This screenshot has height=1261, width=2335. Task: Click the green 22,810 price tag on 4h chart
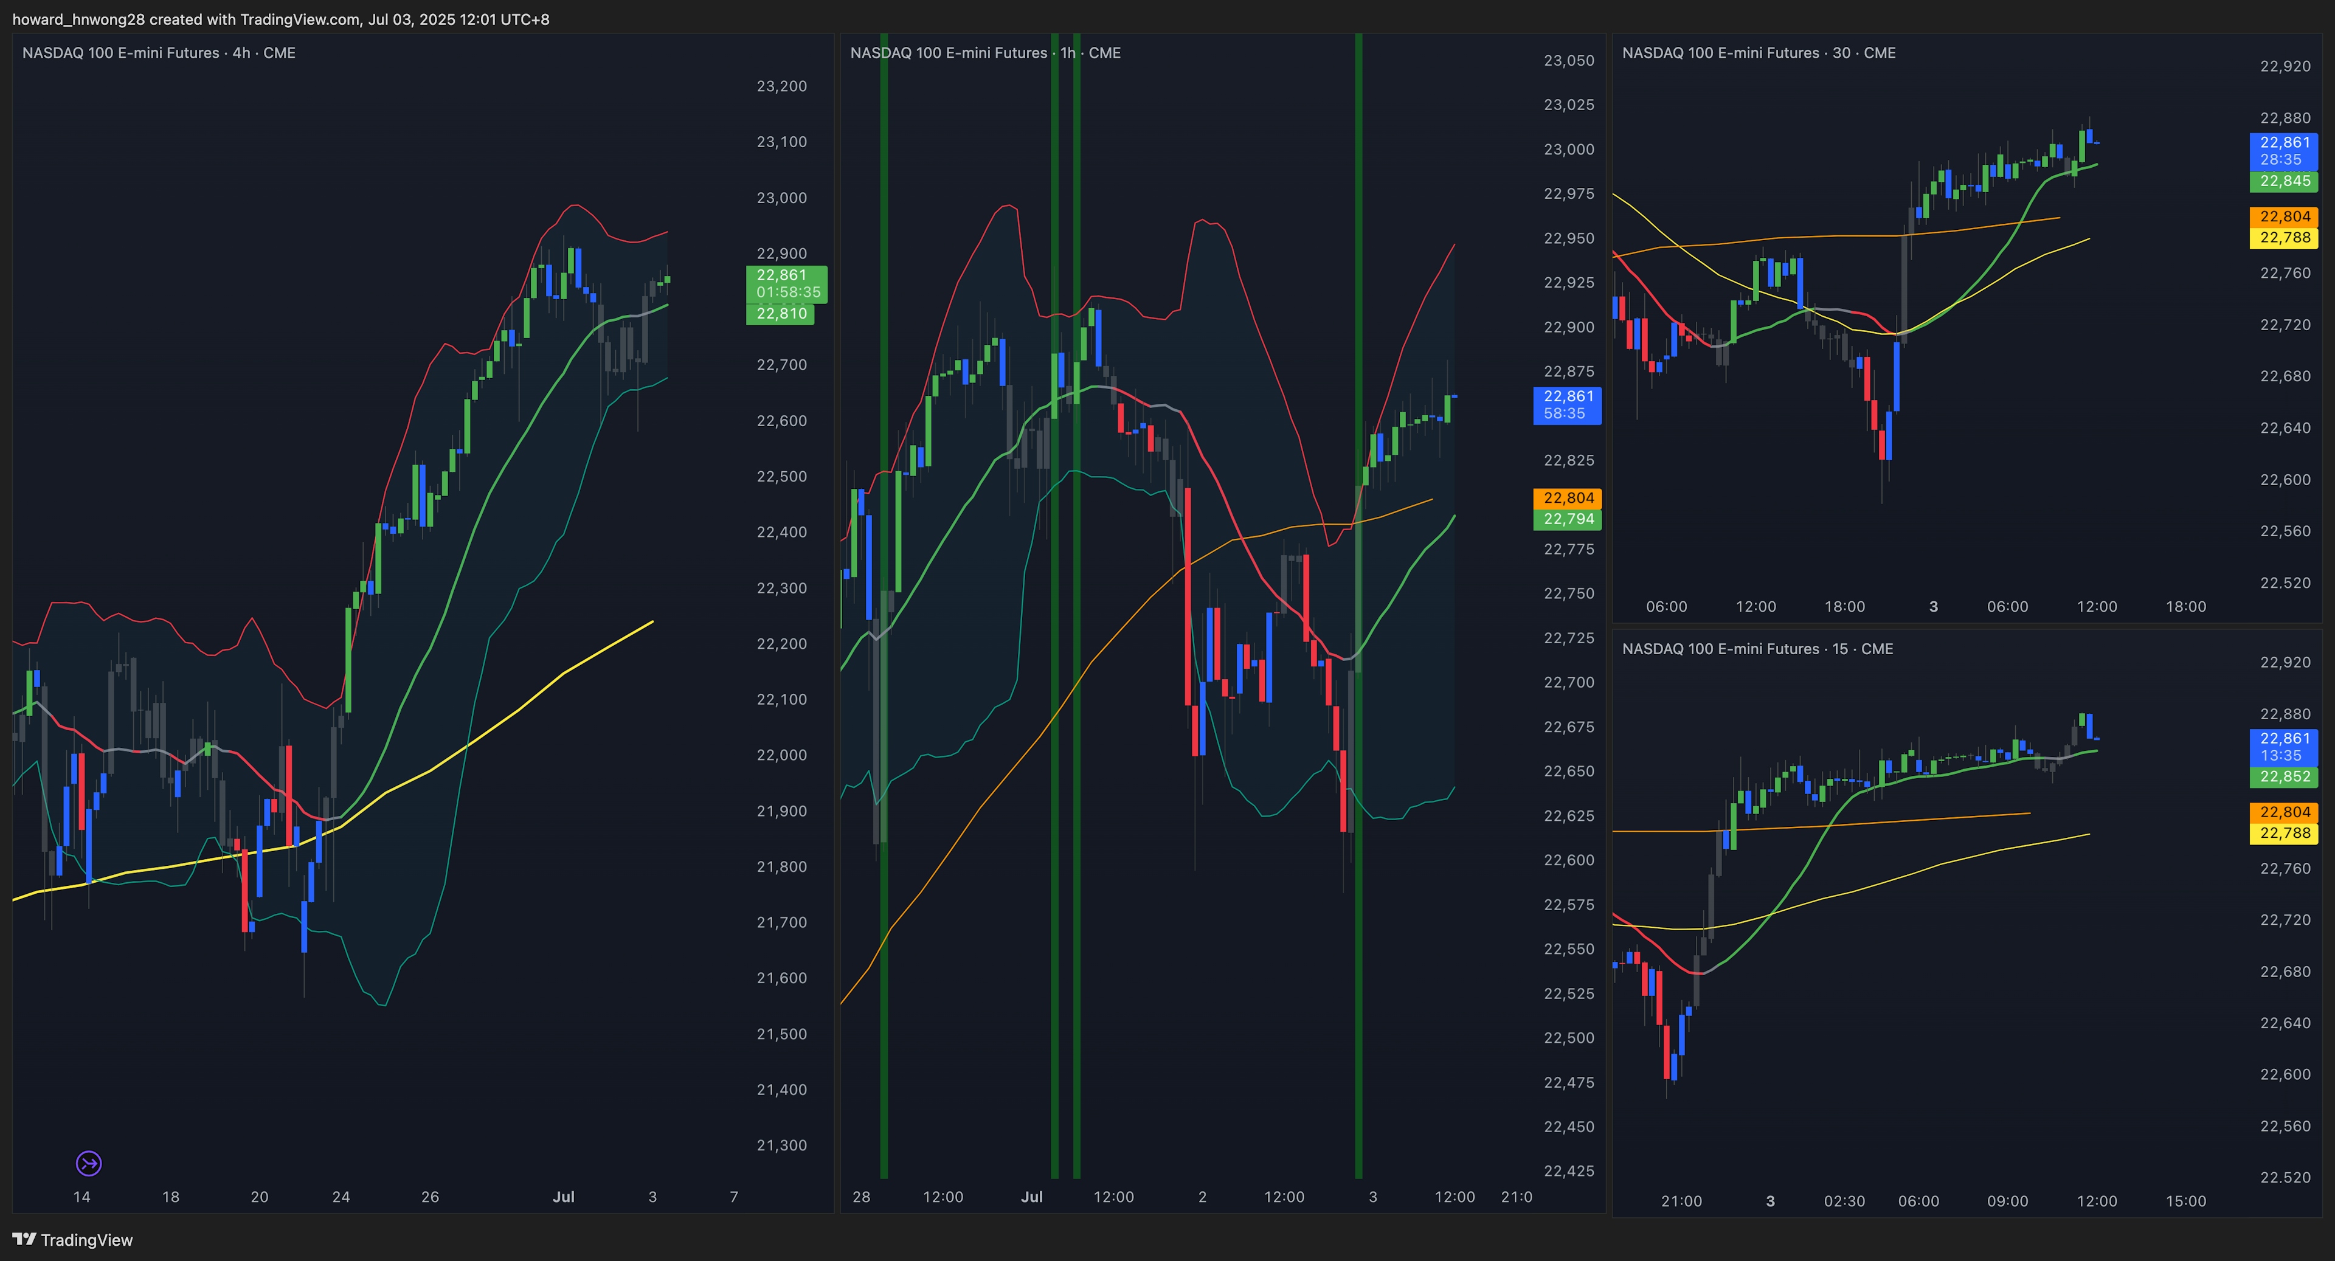[x=780, y=314]
